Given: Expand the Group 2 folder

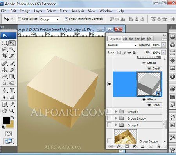Looking at the screenshot, I should [x=116, y=125].
